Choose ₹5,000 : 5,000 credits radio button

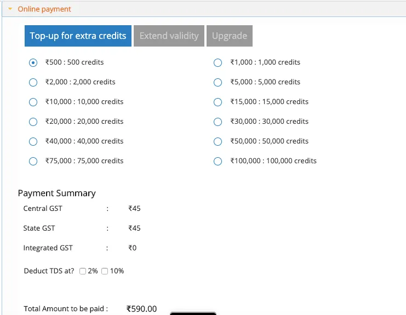[218, 82]
